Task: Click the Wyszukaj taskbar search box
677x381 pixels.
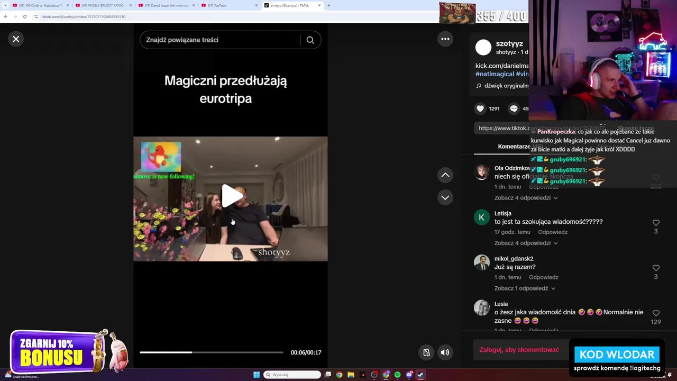Action: pyautogui.click(x=292, y=375)
